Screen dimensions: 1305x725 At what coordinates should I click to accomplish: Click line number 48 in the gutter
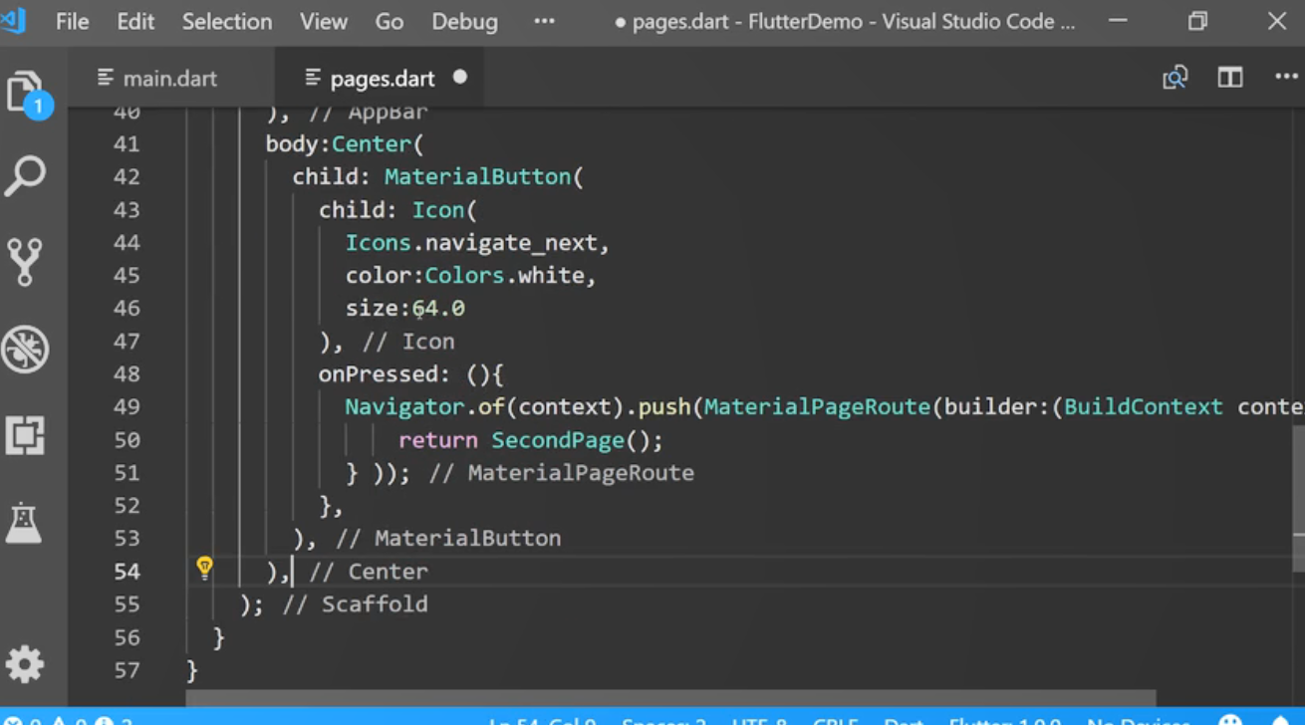pyautogui.click(x=127, y=373)
